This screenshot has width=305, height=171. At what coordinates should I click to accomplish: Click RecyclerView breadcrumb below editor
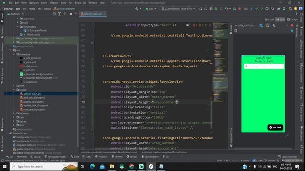tap(164, 152)
